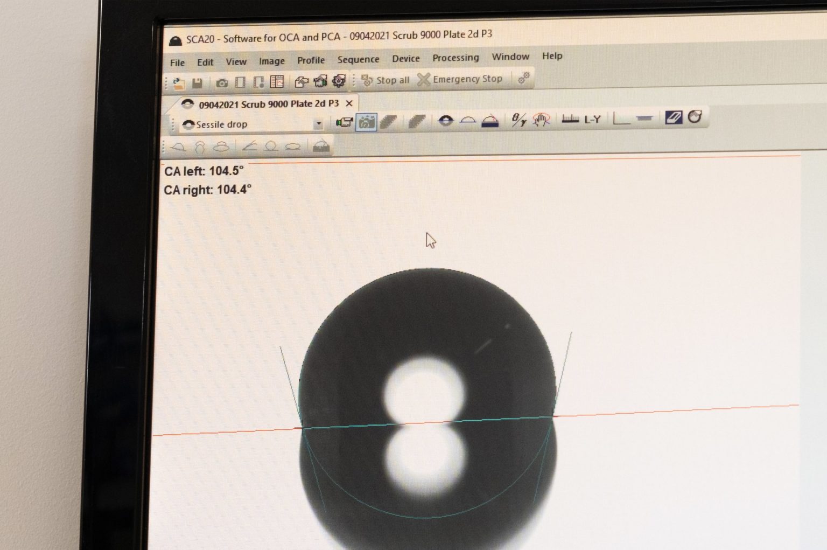Image resolution: width=827 pixels, height=550 pixels.
Task: Open the Processing menu
Action: (455, 58)
